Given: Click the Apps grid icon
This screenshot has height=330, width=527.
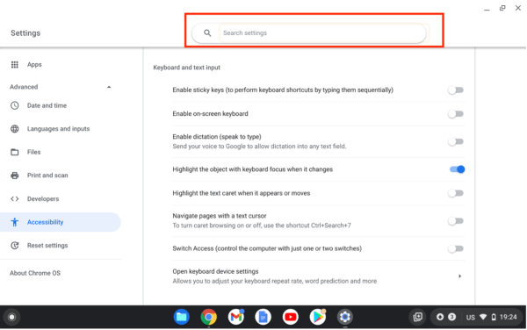Looking at the screenshot, I should tap(14, 64).
